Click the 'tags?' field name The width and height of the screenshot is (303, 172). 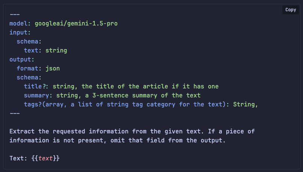pos(33,104)
